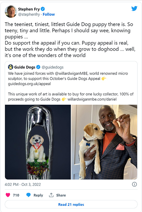Open Read 21 replies
The width and height of the screenshot is (142, 212).
coord(71,204)
